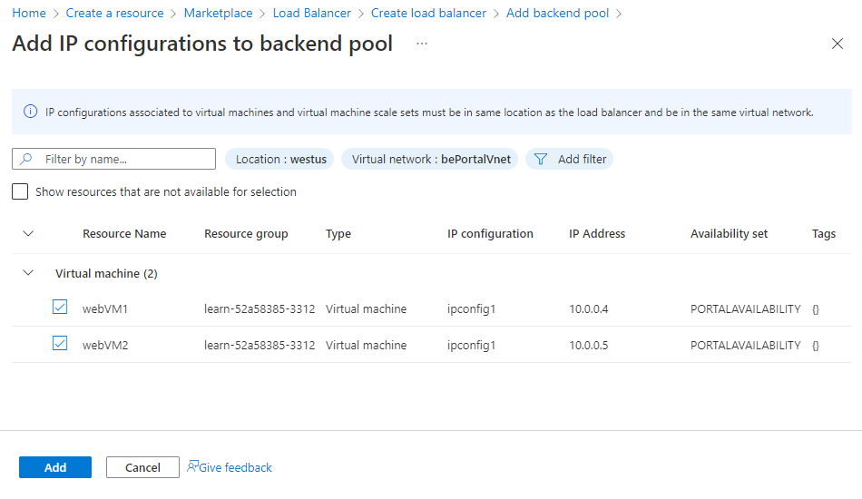Click the Filter by name input field
Image resolution: width=862 pixels, height=499 pixels.
click(113, 159)
